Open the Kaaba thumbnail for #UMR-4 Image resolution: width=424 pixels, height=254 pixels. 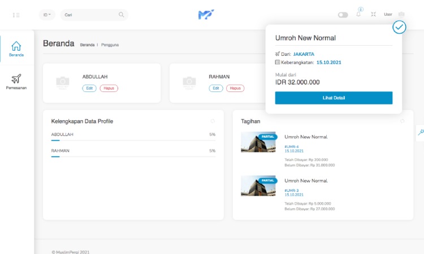258,142
